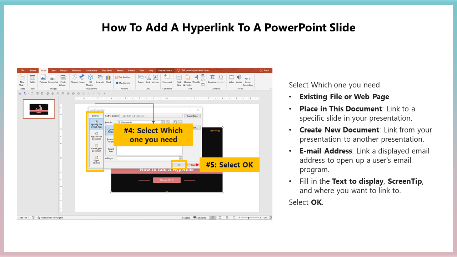The height and width of the screenshot is (257, 457).
Task: Switch to Normal view icon
Action: pyautogui.click(x=213, y=218)
